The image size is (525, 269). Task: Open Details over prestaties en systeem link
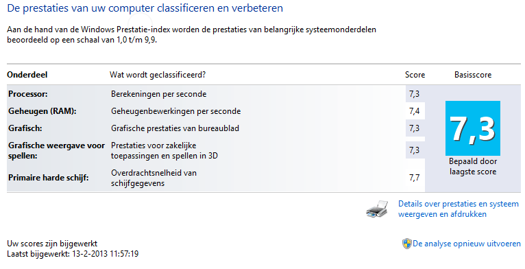(458, 209)
